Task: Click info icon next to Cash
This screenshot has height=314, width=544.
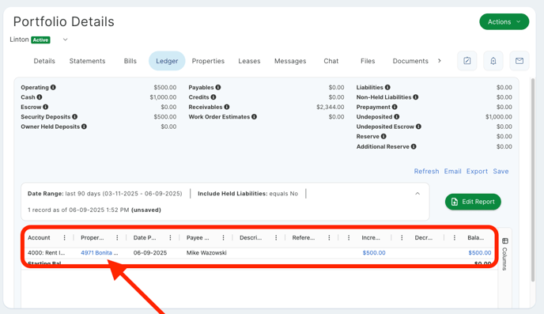Action: (x=40, y=97)
